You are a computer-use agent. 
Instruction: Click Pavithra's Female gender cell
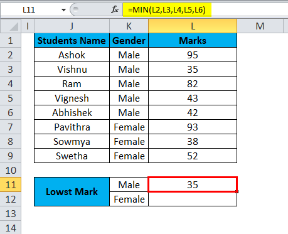[129, 127]
